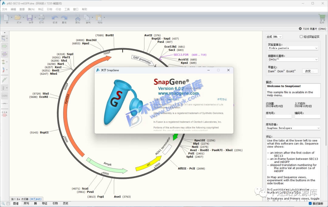Click the Redo arrow icon

tap(64, 18)
